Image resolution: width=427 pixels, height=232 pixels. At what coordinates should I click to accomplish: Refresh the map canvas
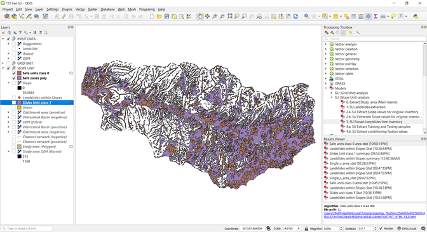point(295,17)
